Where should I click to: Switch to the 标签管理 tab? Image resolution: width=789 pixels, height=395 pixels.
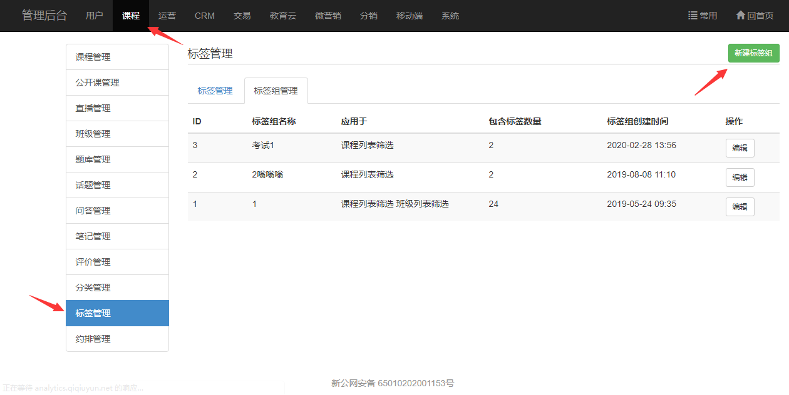[215, 91]
